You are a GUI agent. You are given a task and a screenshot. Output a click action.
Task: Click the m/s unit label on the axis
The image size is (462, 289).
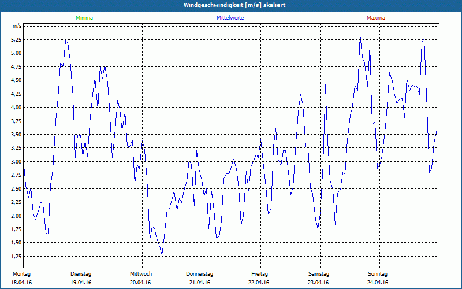pos(17,26)
